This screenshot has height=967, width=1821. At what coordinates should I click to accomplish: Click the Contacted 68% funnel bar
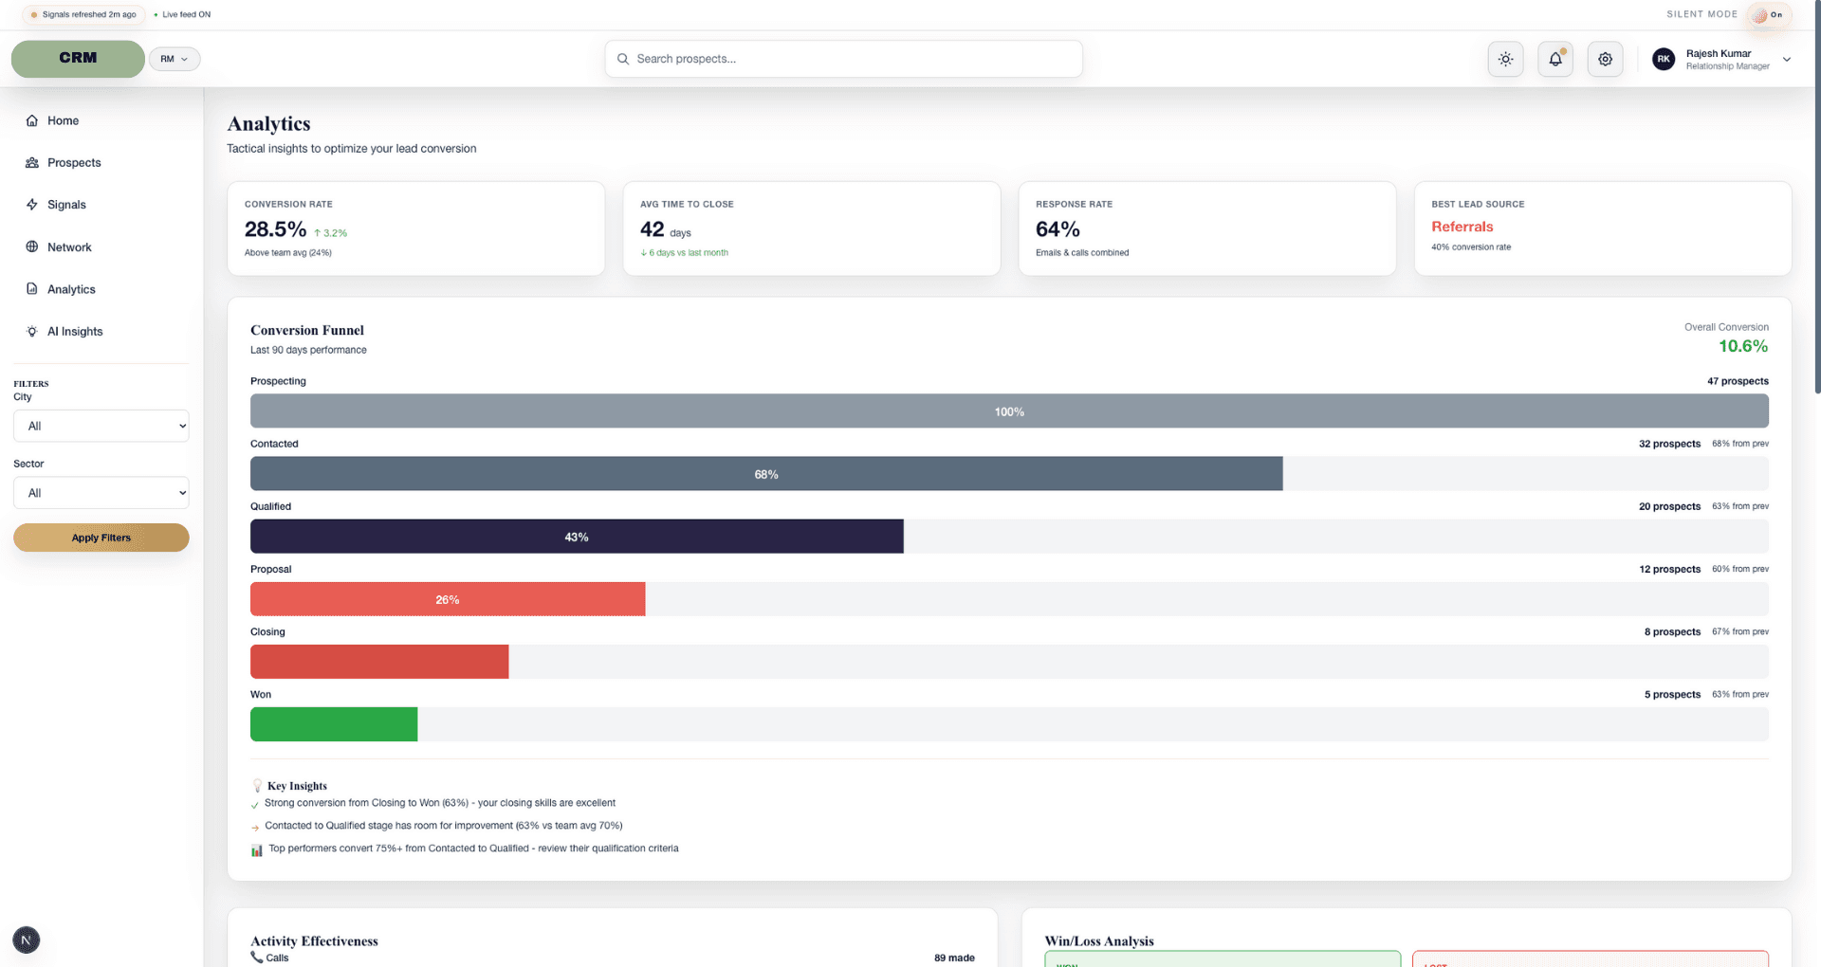[766, 474]
